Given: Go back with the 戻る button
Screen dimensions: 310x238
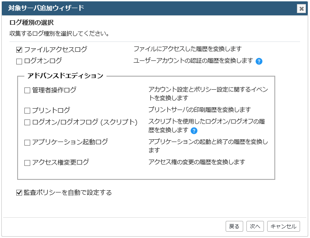Looking at the screenshot, I should 234,226.
